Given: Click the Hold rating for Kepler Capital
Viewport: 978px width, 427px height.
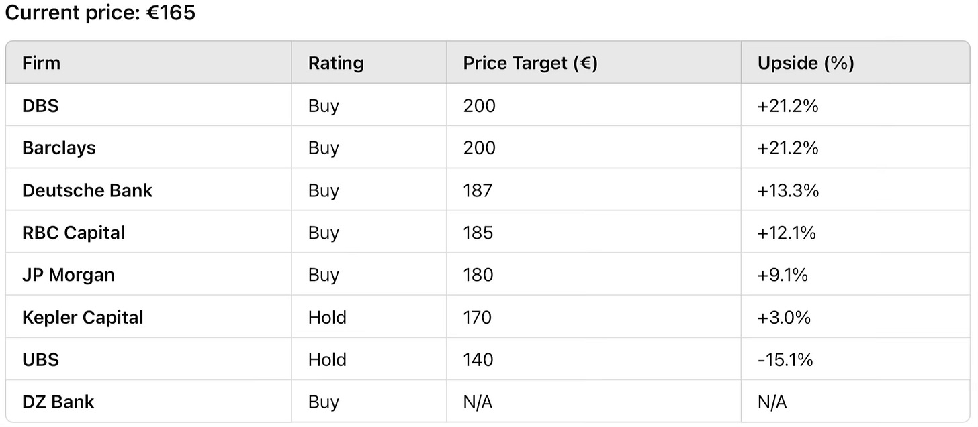Looking at the screenshot, I should pyautogui.click(x=327, y=317).
